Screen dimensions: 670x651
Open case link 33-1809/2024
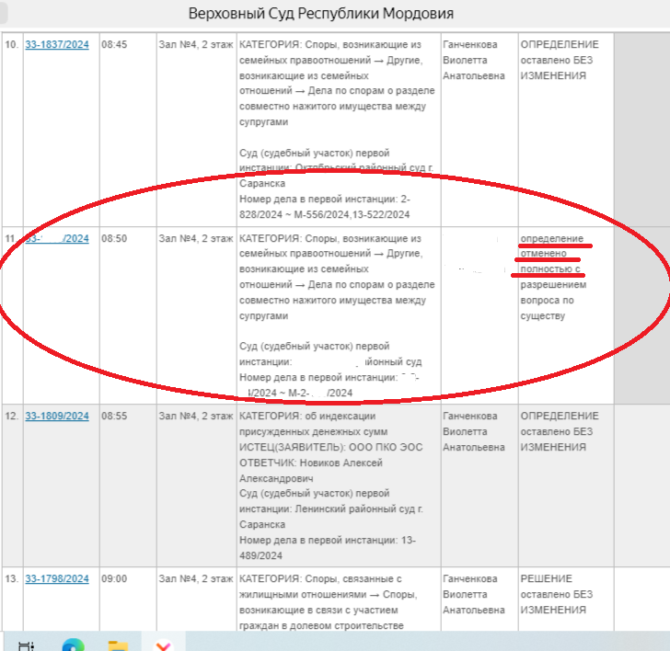(57, 416)
